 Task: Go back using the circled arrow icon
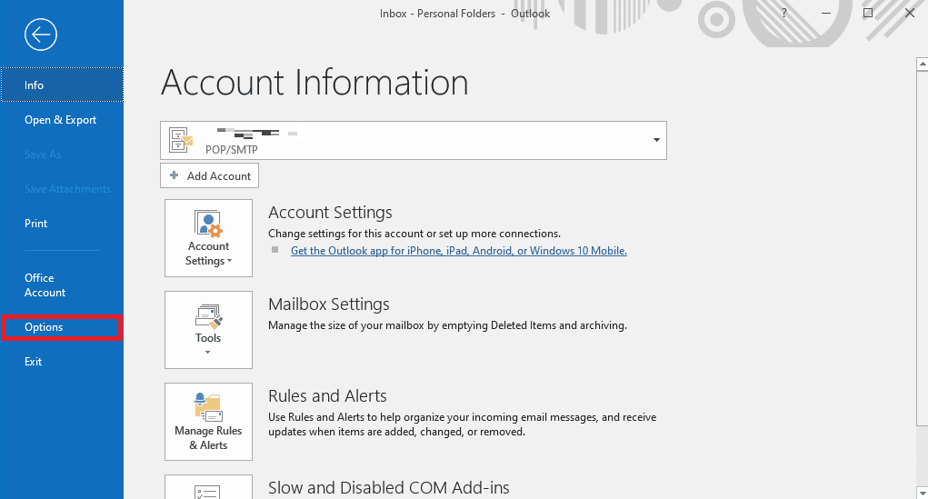point(41,35)
